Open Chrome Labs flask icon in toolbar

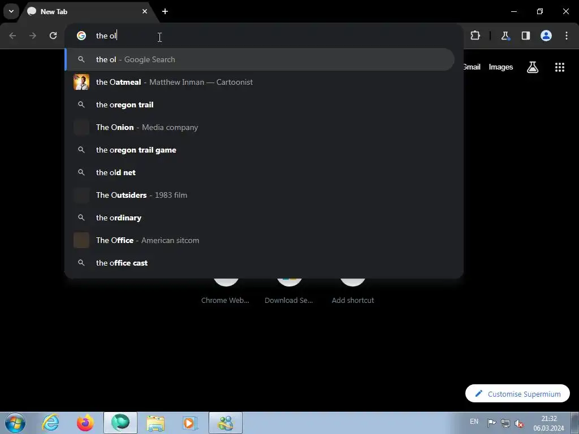505,36
